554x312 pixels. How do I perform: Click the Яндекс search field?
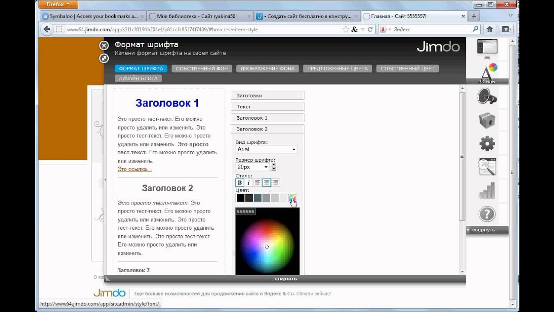431,29
